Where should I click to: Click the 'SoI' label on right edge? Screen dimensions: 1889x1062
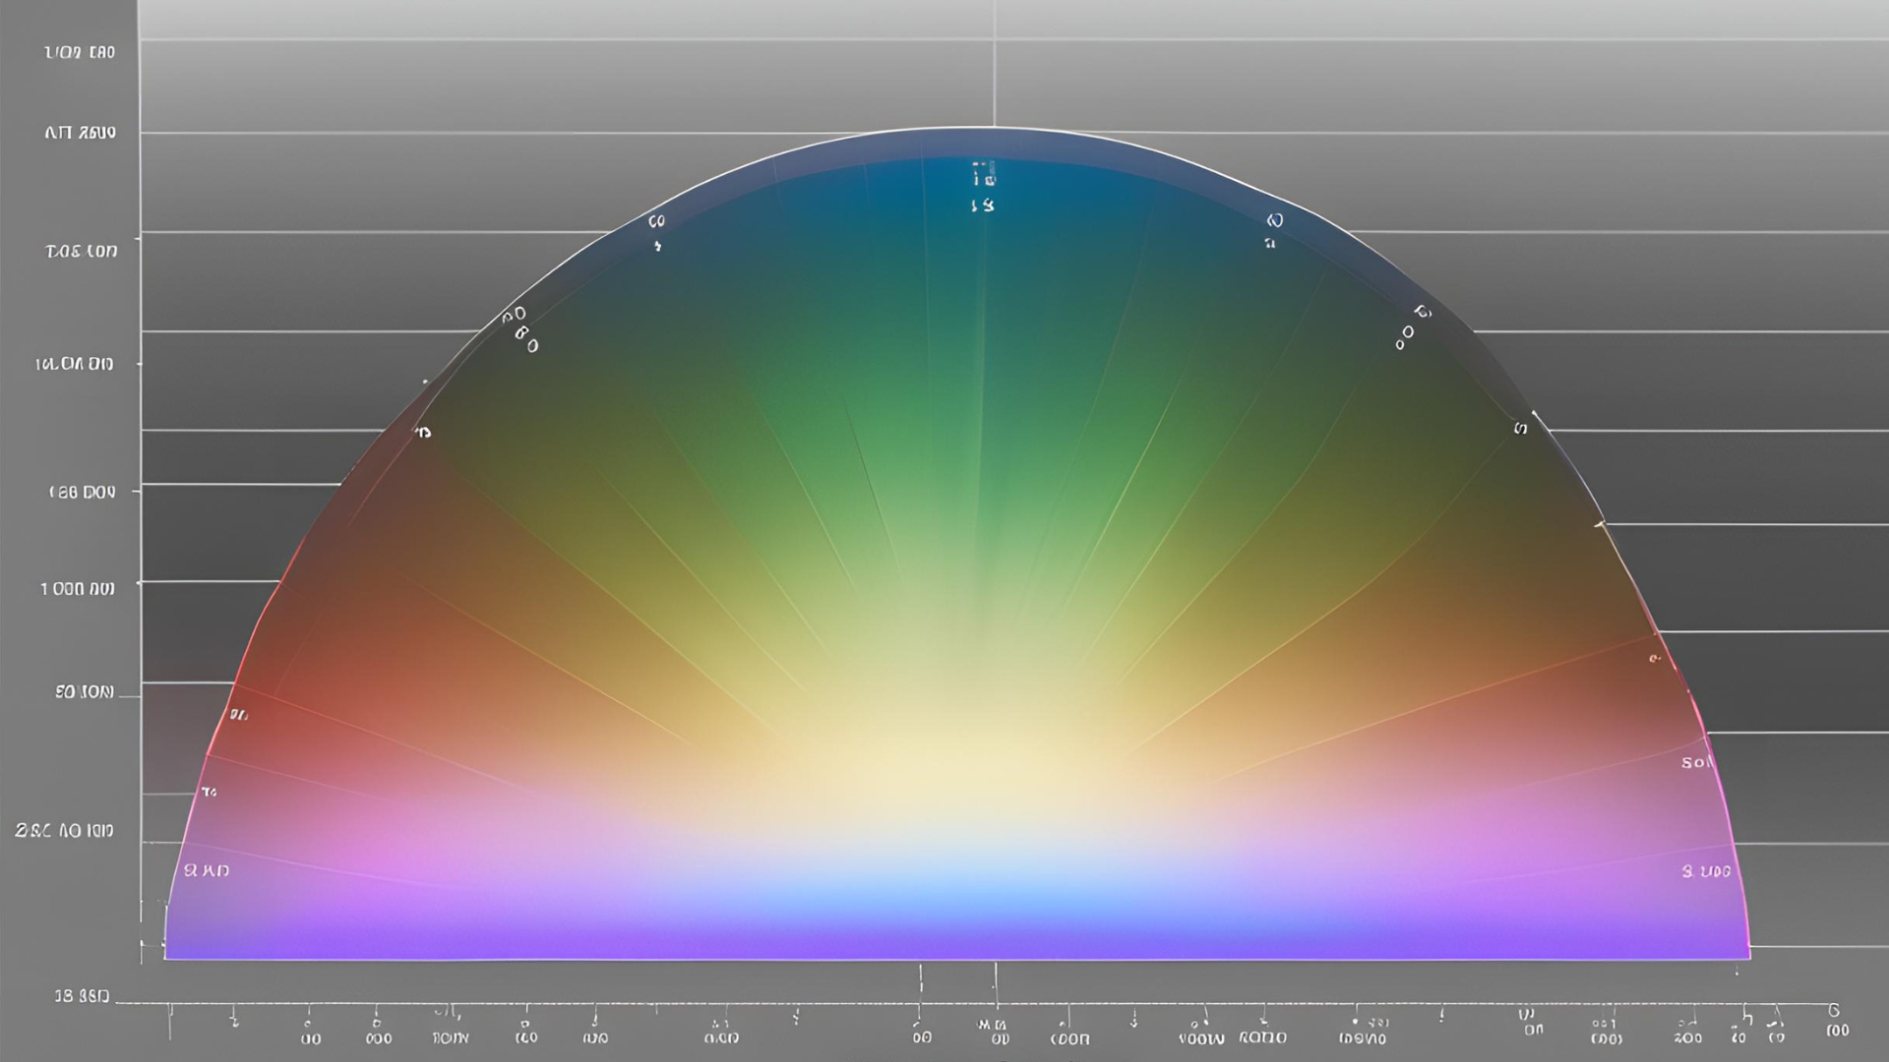[x=1696, y=762]
